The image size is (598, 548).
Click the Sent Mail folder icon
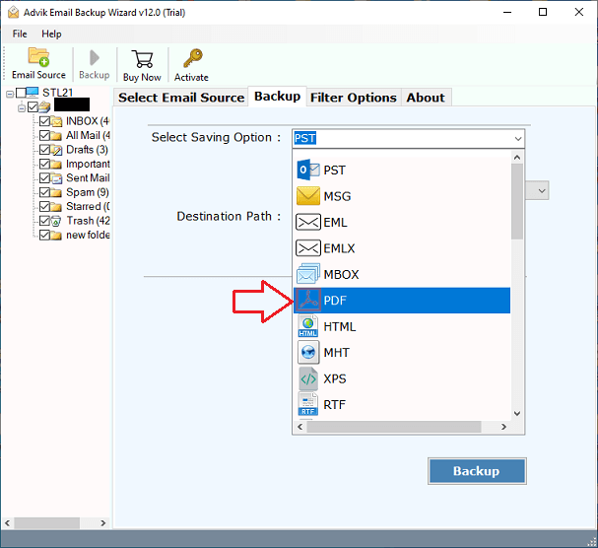[56, 178]
